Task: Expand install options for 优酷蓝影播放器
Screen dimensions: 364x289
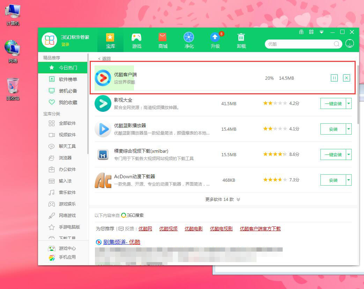Action: (349, 129)
